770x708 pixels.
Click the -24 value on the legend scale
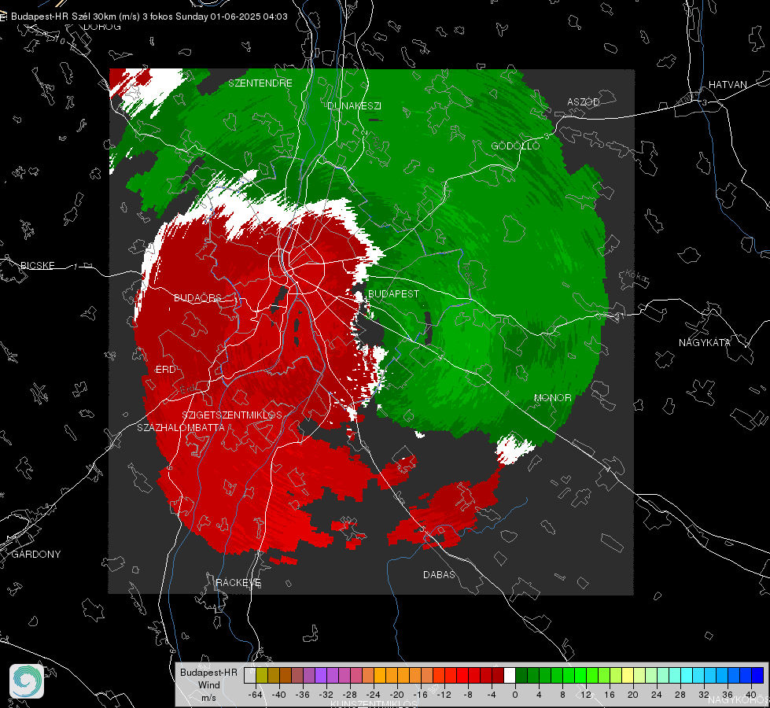(374, 695)
